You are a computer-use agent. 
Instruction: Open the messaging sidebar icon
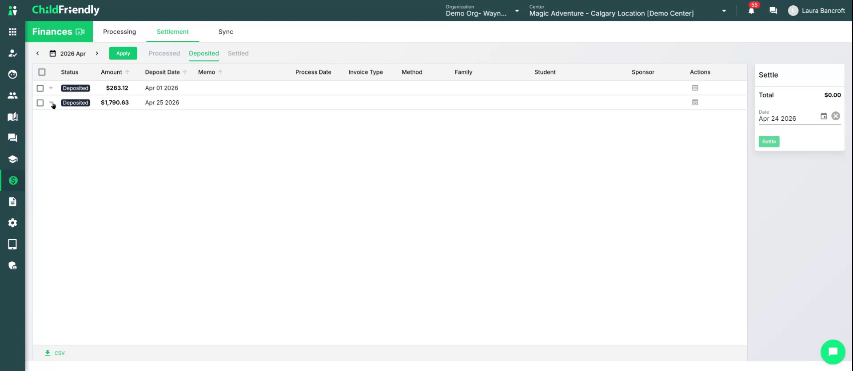12,138
